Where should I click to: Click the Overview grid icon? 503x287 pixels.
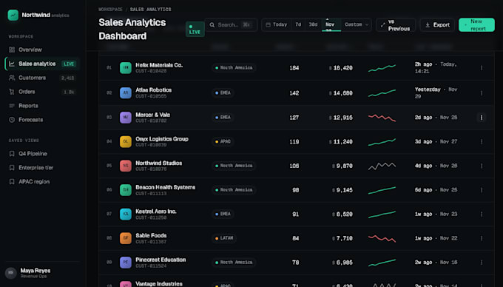point(12,50)
